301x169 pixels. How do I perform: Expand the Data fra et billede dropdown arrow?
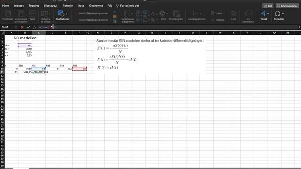click(49, 14)
